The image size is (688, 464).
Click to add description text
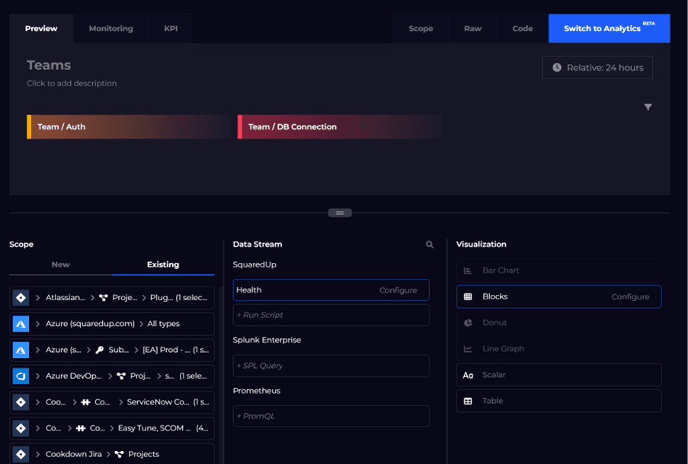click(72, 83)
